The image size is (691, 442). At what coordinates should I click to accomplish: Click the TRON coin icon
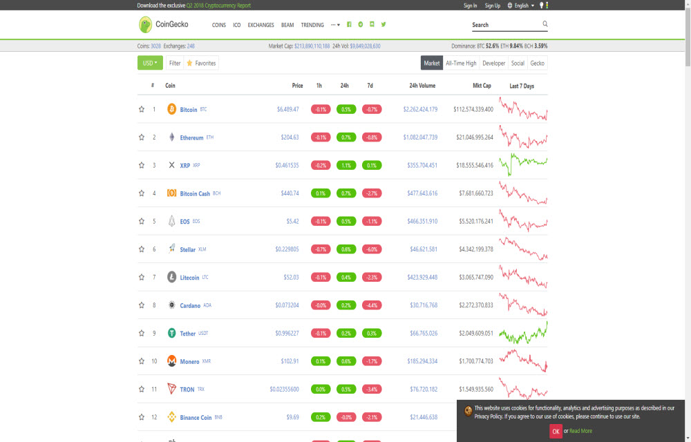pyautogui.click(x=171, y=389)
